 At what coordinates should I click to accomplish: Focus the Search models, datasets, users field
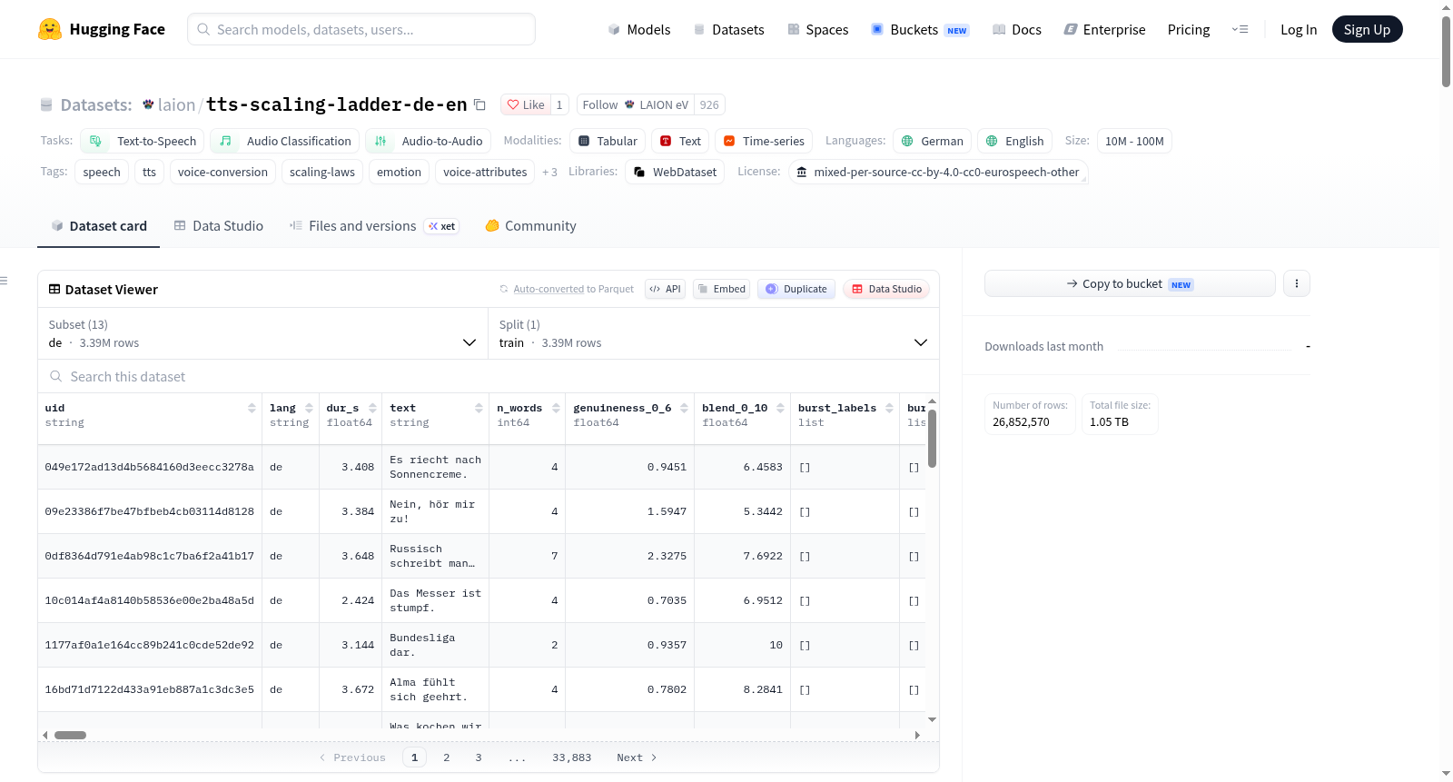(361, 29)
